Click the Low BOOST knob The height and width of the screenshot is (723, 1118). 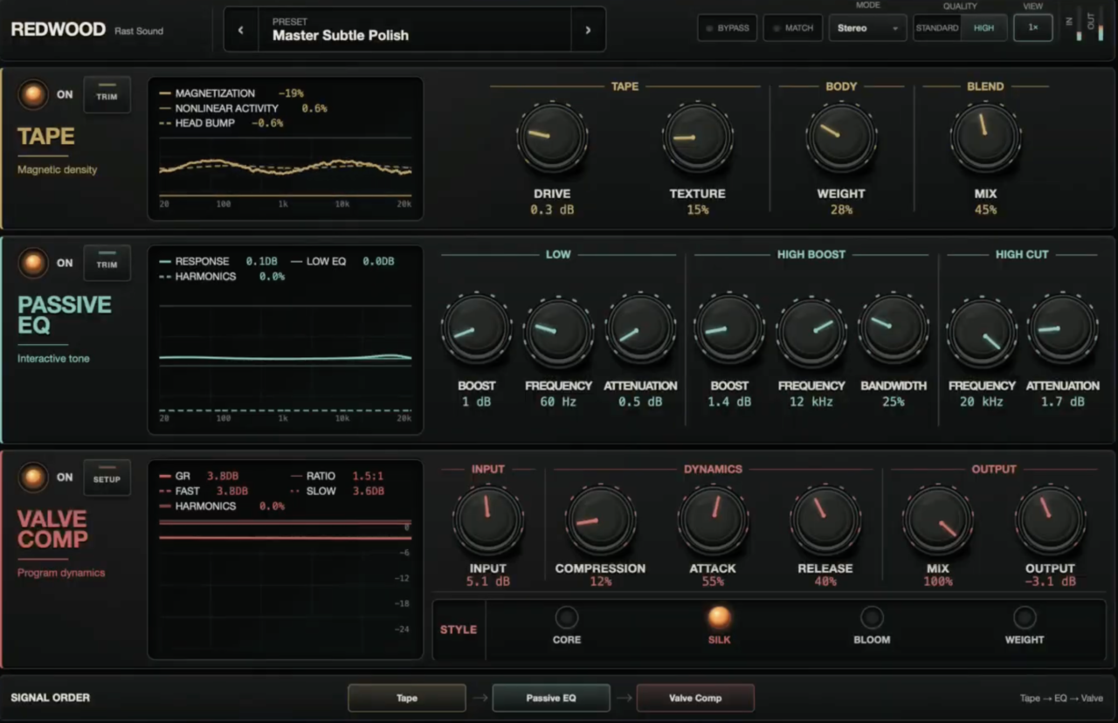pos(477,329)
